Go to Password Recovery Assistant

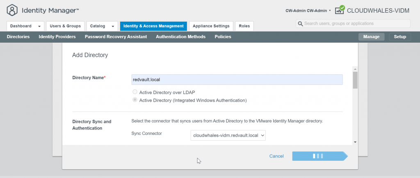click(x=116, y=37)
